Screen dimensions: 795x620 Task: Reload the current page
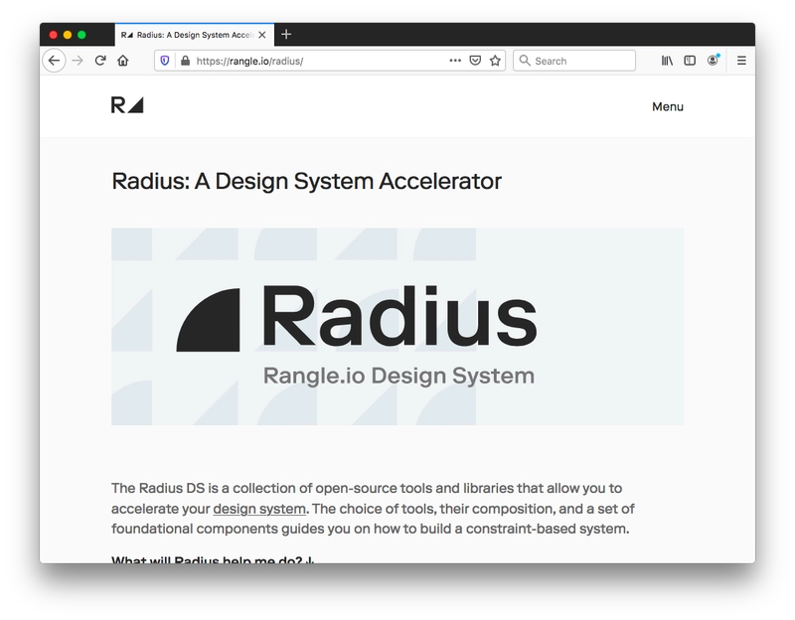pos(100,61)
